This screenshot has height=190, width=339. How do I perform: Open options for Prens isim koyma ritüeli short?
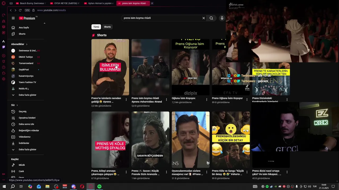coord(166,99)
